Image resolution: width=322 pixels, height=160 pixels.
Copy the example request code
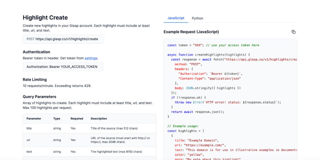click(x=293, y=32)
